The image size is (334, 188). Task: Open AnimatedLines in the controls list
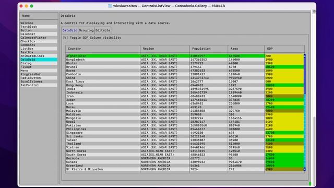click(39, 56)
